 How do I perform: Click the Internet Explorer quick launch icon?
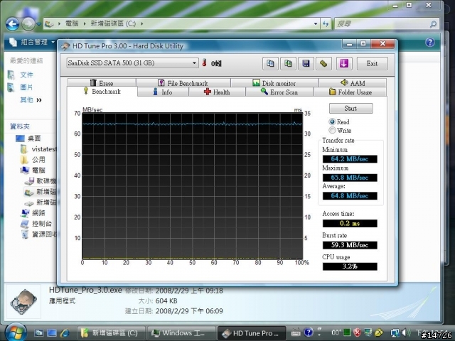65,332
